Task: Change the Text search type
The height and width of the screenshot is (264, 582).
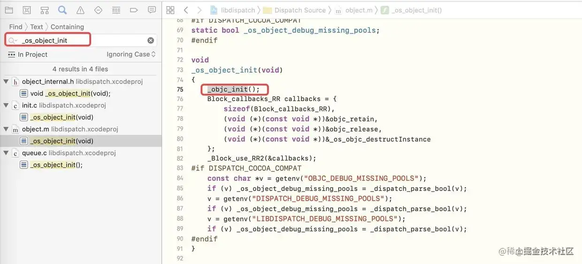Action: (x=37, y=27)
